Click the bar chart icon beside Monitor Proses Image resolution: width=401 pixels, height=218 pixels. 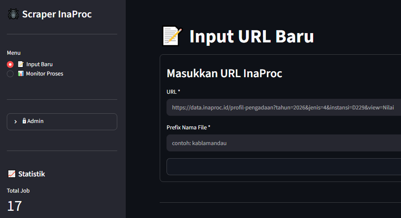[21, 73]
